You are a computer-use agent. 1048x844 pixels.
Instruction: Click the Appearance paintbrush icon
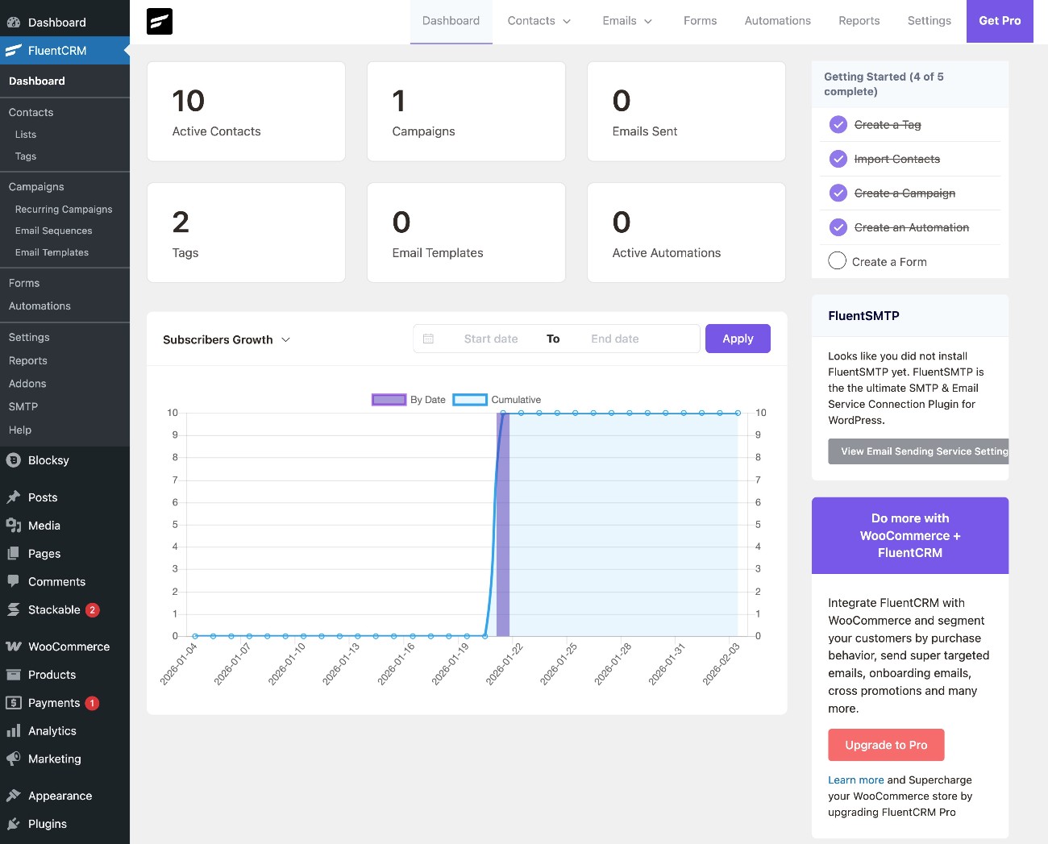pos(14,796)
